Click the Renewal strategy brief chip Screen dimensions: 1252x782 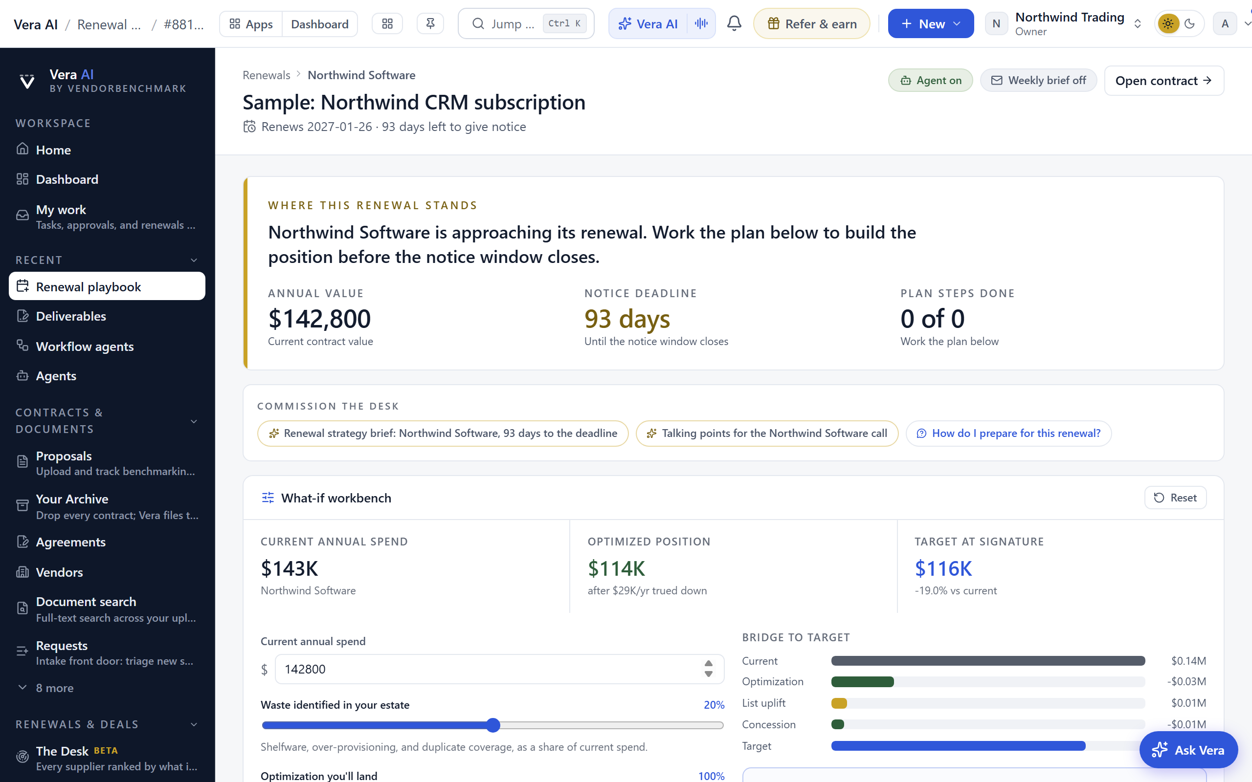(443, 434)
